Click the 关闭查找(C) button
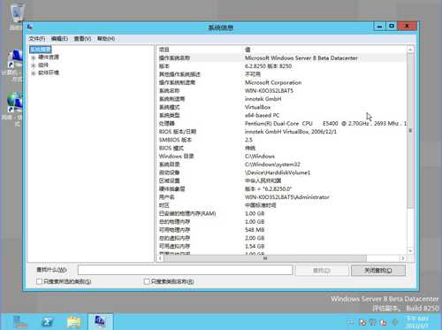Viewport: 442px width, 330px height. tap(378, 271)
